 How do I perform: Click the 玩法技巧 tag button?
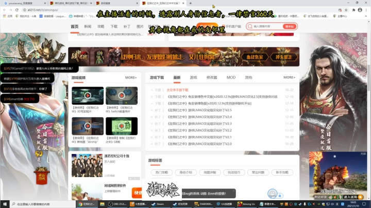coord(234,172)
